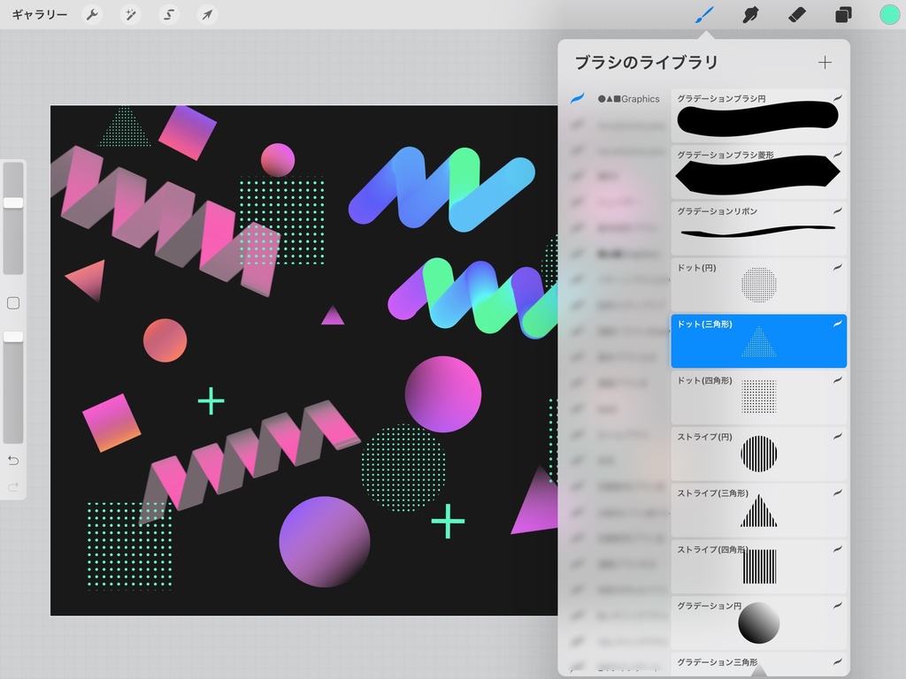Open Adjustments with the magic wand icon
906x679 pixels.
pyautogui.click(x=130, y=14)
